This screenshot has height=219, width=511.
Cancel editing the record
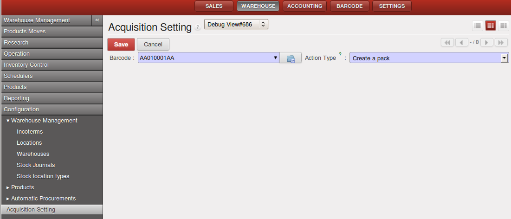click(x=153, y=45)
